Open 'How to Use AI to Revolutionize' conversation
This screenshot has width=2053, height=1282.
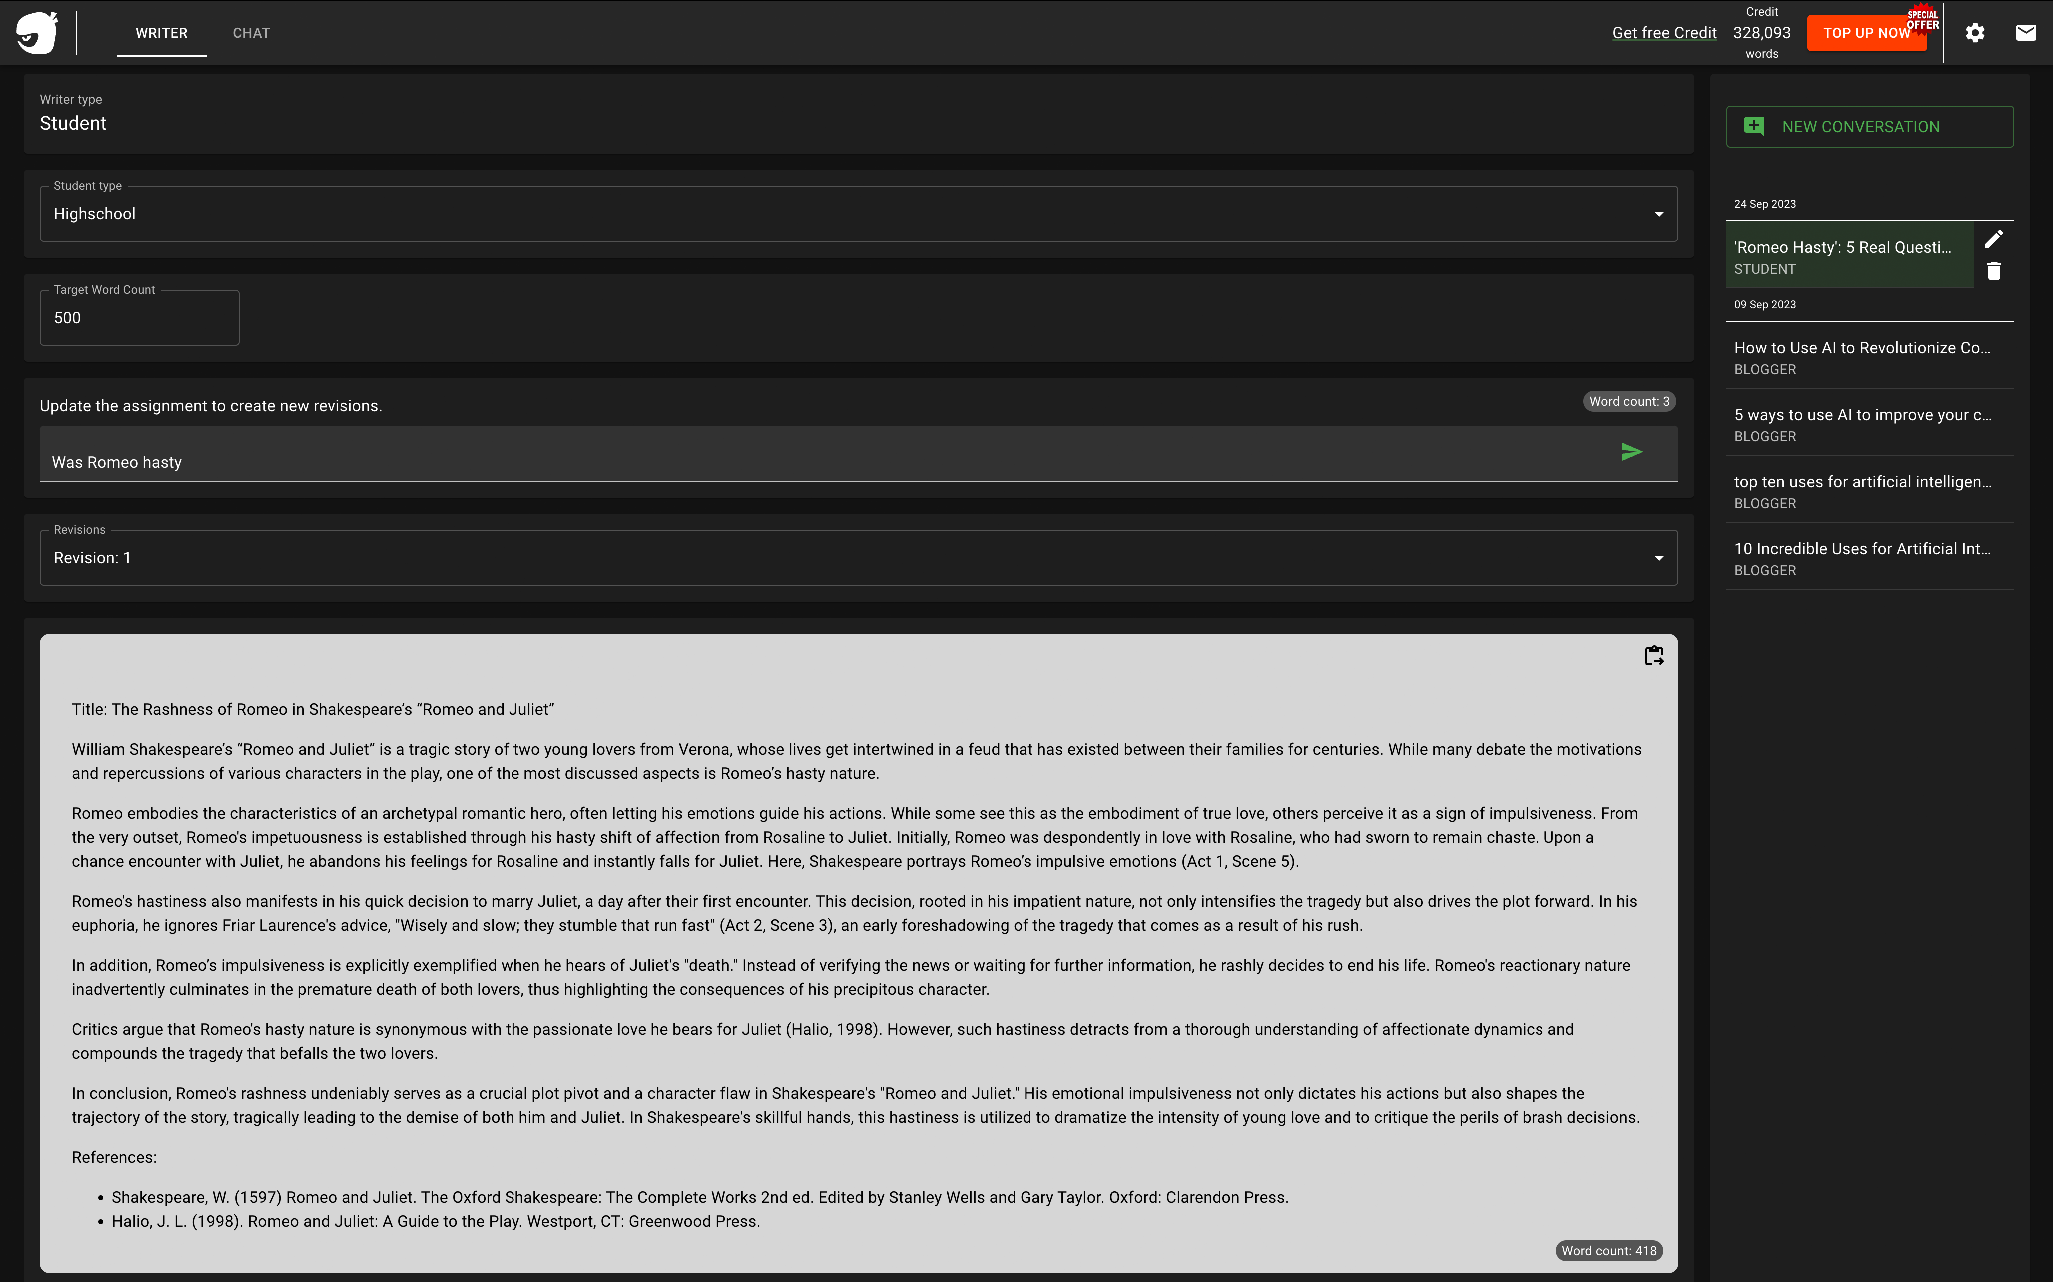1870,357
